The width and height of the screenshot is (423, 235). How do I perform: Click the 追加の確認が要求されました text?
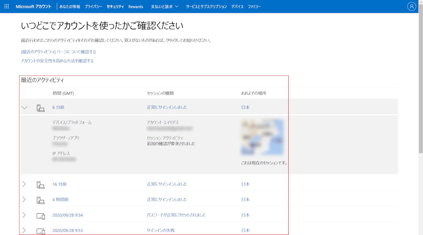pyautogui.click(x=171, y=144)
